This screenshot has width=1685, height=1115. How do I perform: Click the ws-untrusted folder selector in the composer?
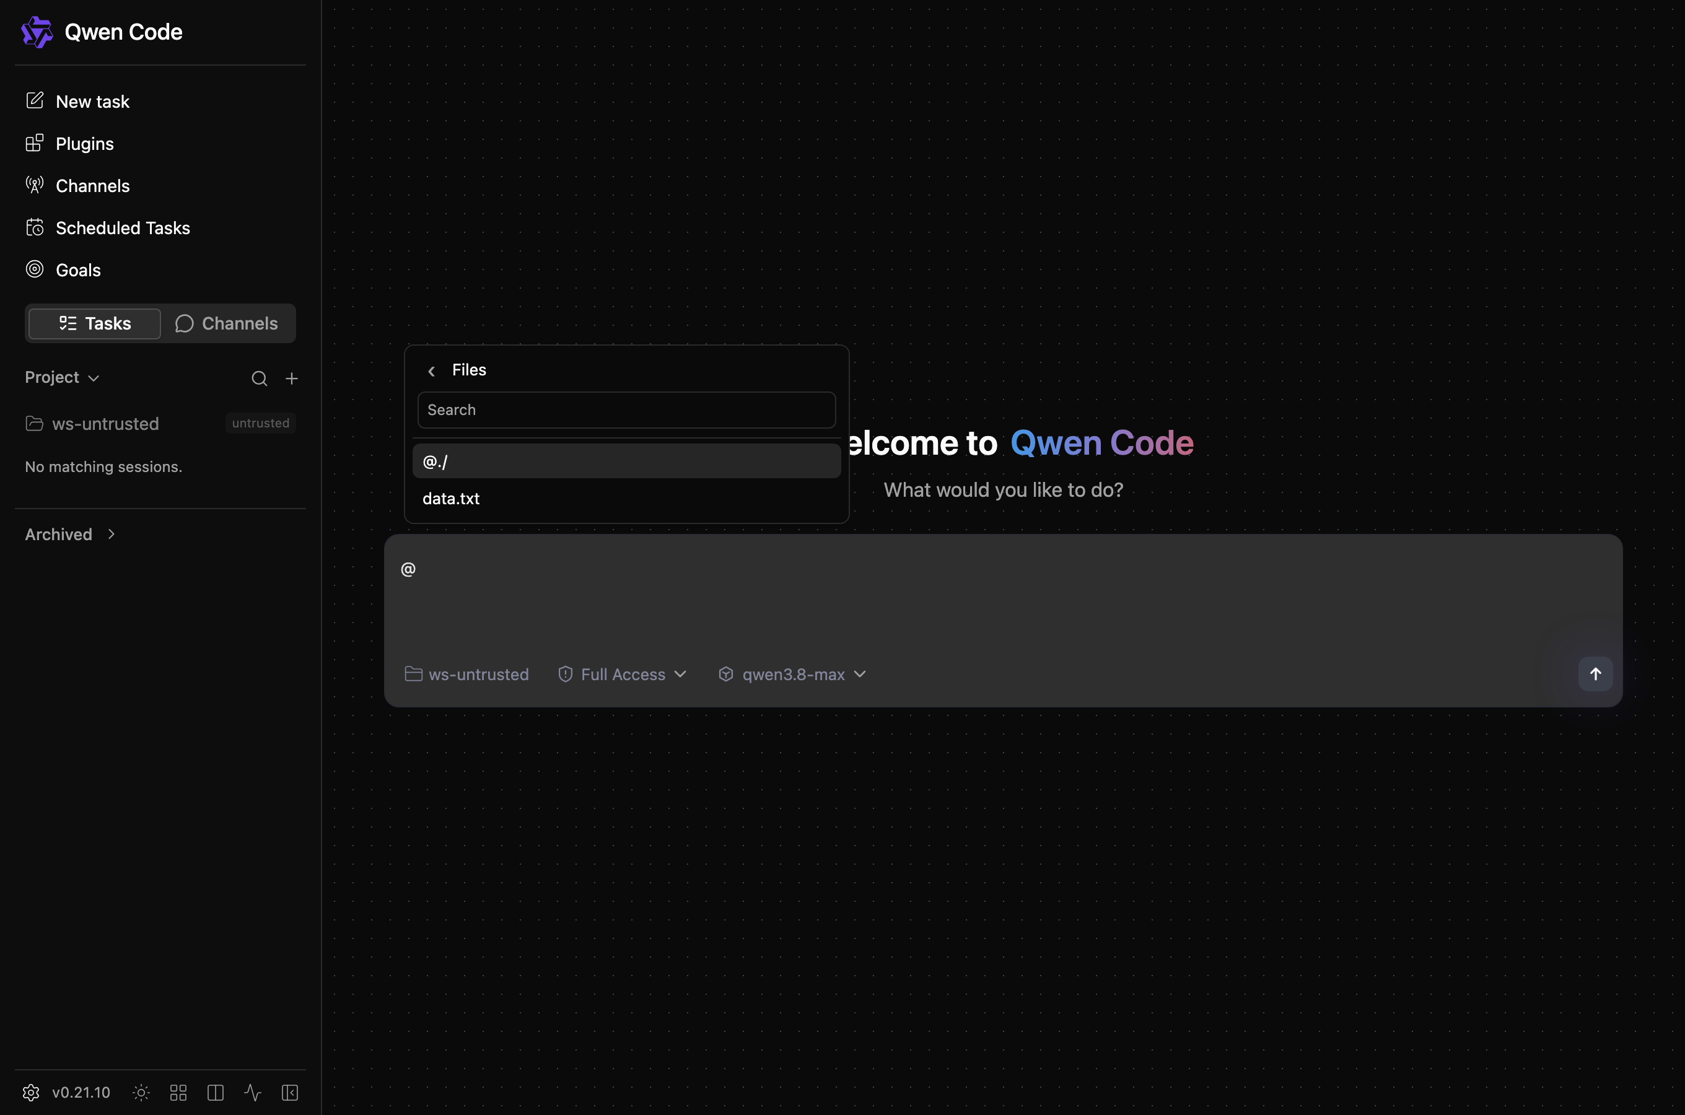tap(466, 674)
